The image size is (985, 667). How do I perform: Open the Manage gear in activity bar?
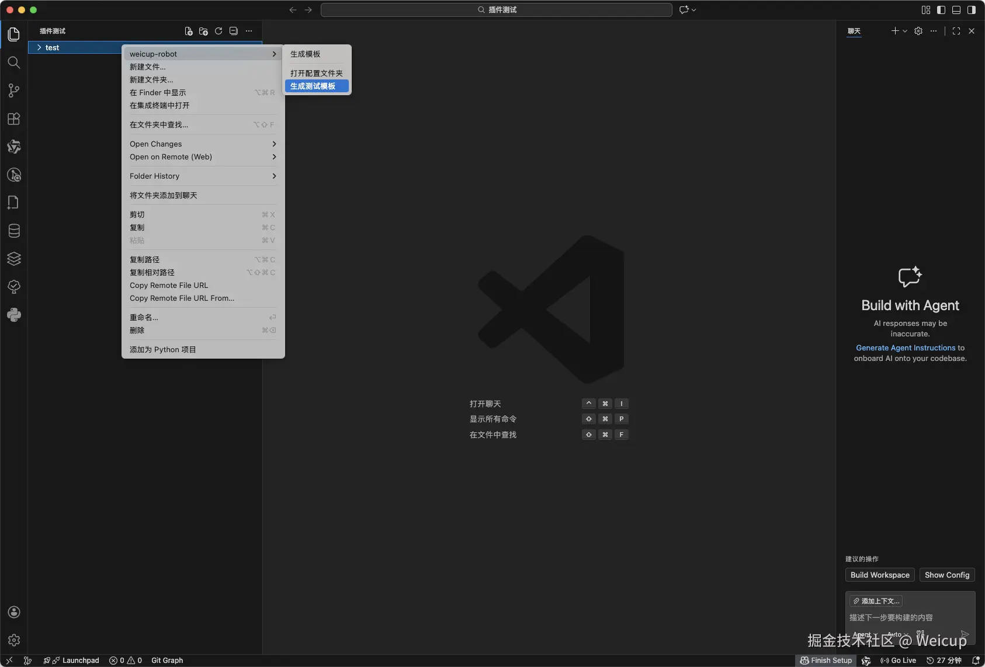click(14, 640)
